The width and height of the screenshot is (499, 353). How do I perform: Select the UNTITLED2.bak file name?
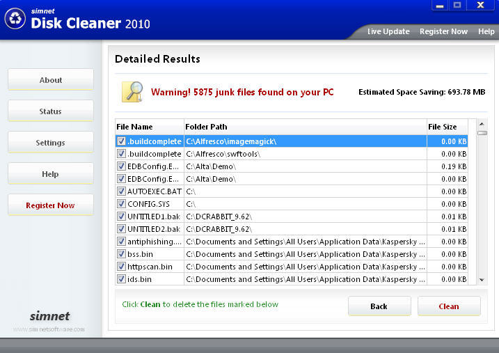pyautogui.click(x=154, y=229)
